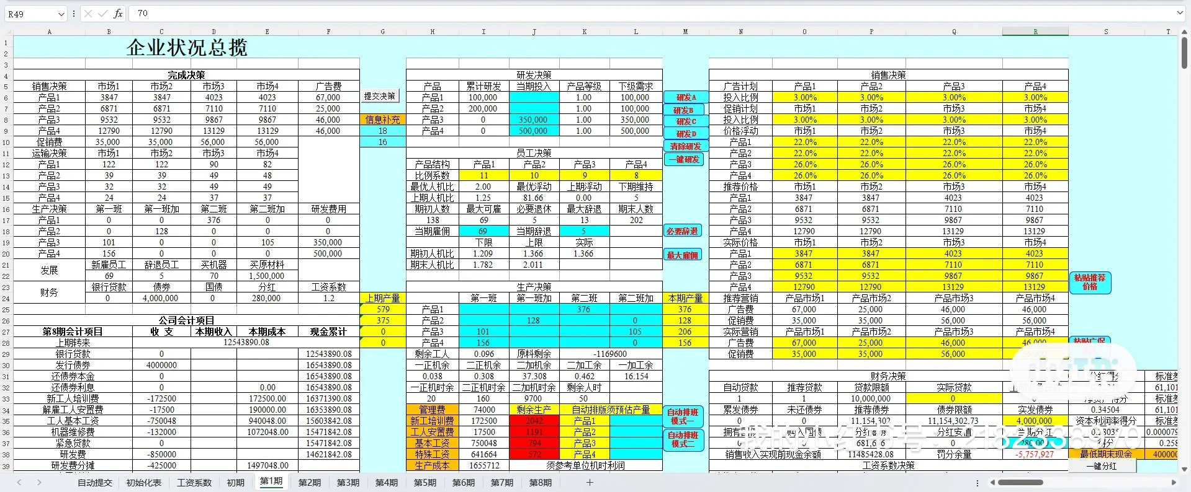Click the 研发B button
The height and width of the screenshot is (492, 1191).
(x=683, y=110)
